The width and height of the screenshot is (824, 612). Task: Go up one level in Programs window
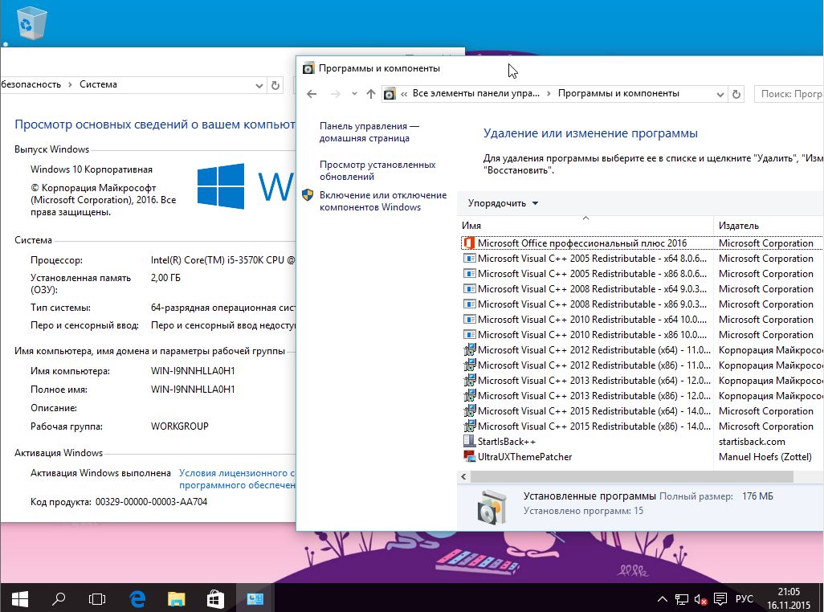[371, 94]
